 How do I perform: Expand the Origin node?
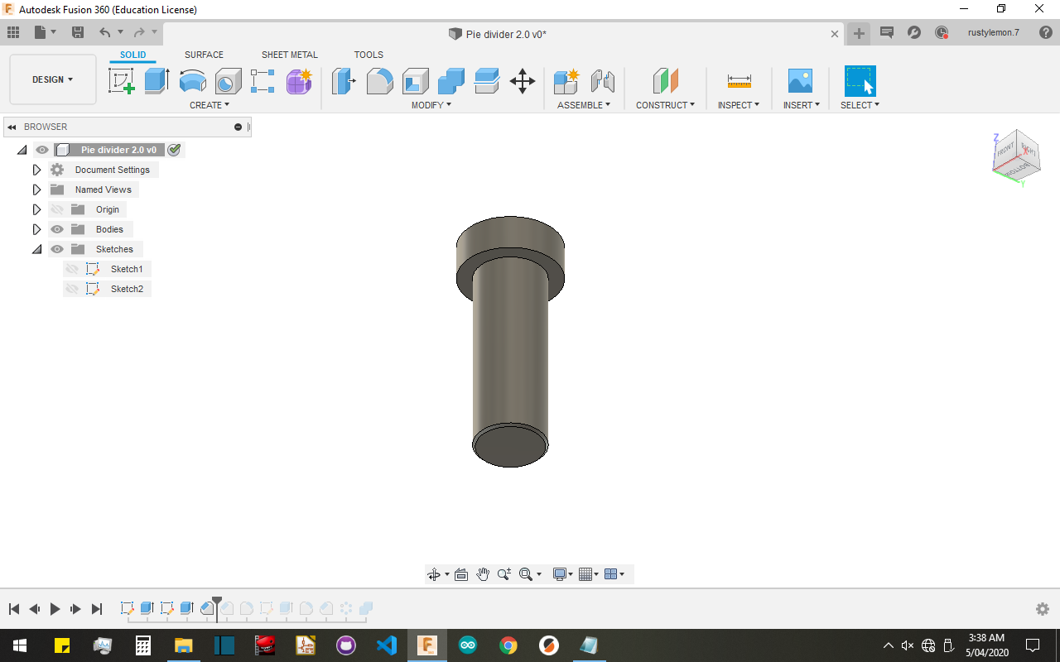click(36, 209)
